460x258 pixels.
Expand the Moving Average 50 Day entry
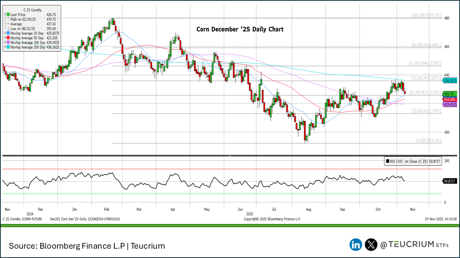[x=5, y=38]
